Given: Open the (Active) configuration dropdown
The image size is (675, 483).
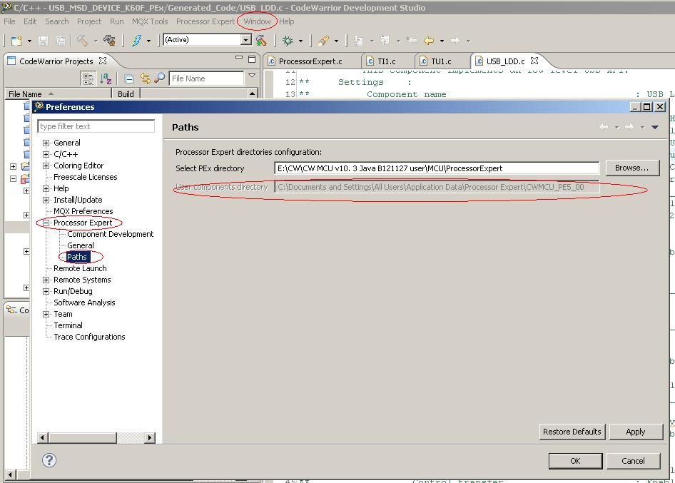Looking at the screenshot, I should 246,39.
